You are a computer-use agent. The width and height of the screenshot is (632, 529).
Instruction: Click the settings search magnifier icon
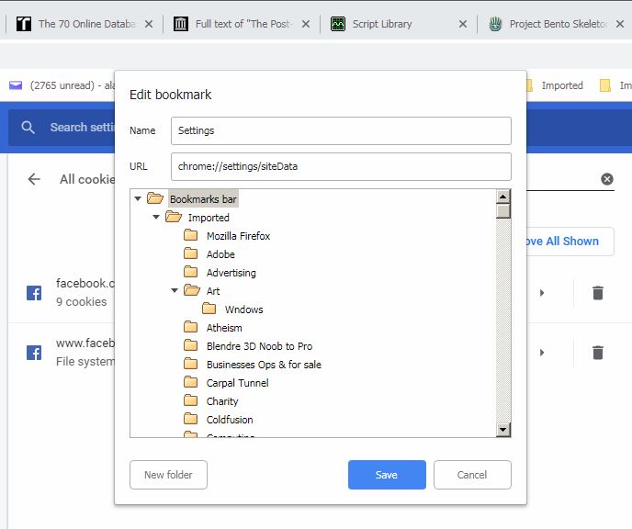coord(29,128)
